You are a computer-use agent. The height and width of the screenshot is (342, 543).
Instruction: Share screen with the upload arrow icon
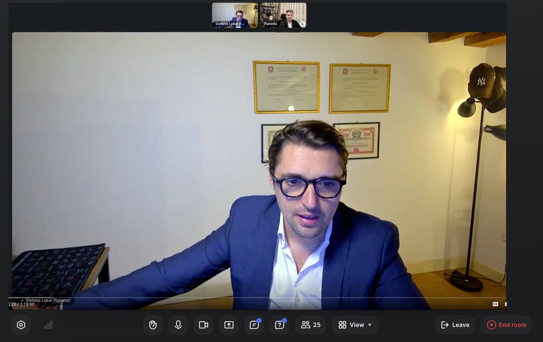pyautogui.click(x=229, y=325)
